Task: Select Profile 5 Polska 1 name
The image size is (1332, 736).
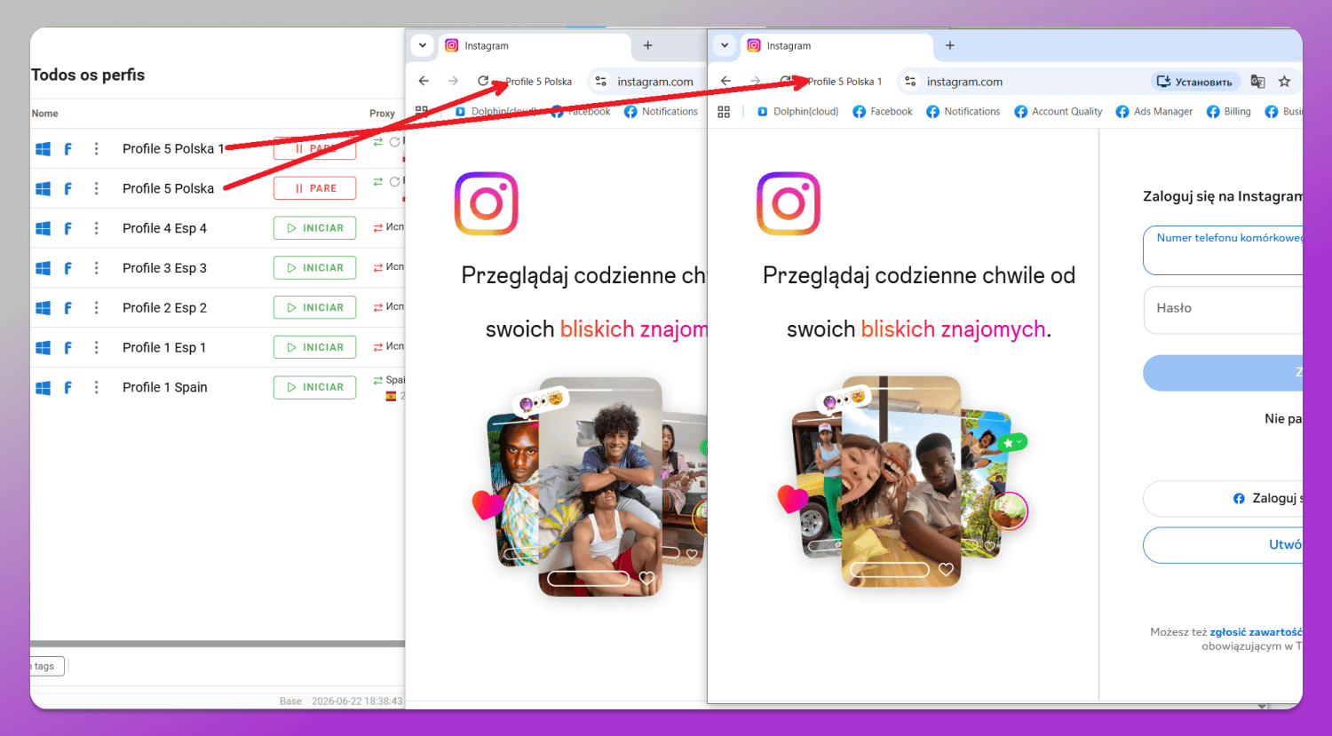Action: click(x=173, y=149)
